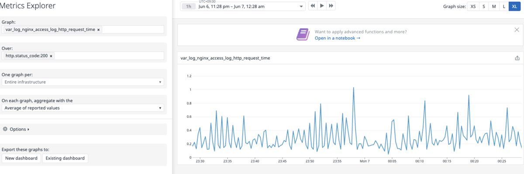524x174 pixels.
Task: Open the Entire infrastructure dropdown
Action: tap(83, 82)
